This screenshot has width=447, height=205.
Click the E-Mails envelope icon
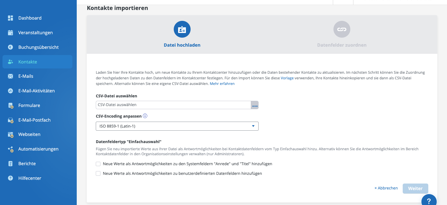11,76
